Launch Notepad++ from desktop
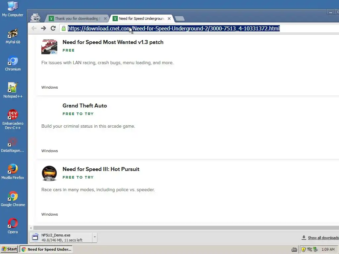Viewport: 339px width, 254px height. (13, 91)
